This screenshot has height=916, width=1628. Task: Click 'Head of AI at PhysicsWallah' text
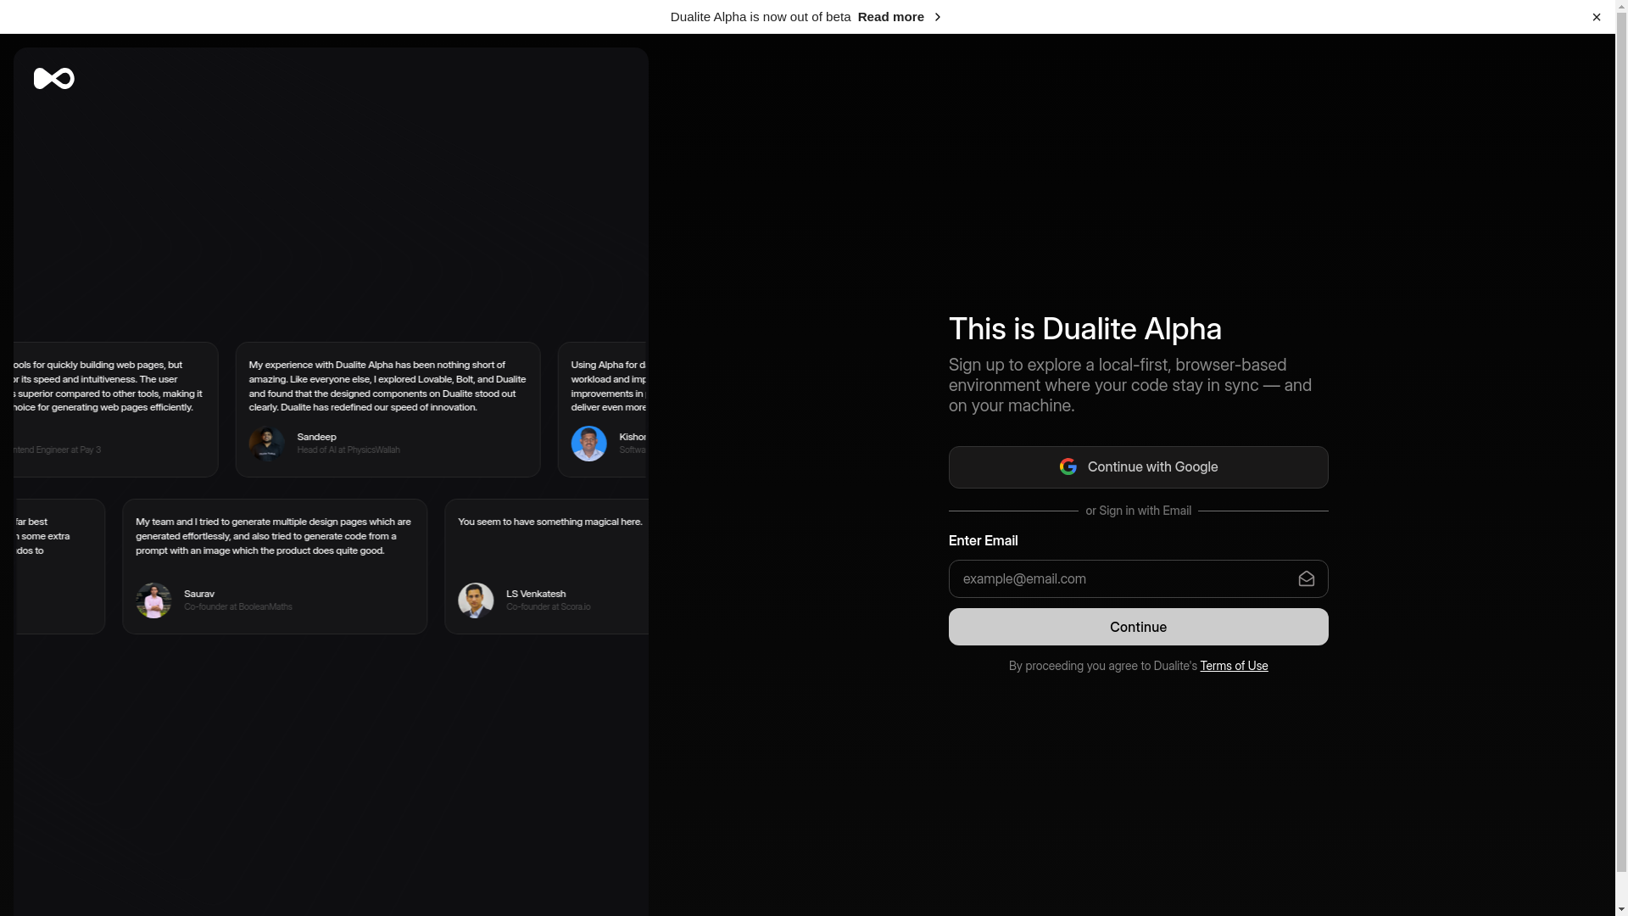point(348,450)
